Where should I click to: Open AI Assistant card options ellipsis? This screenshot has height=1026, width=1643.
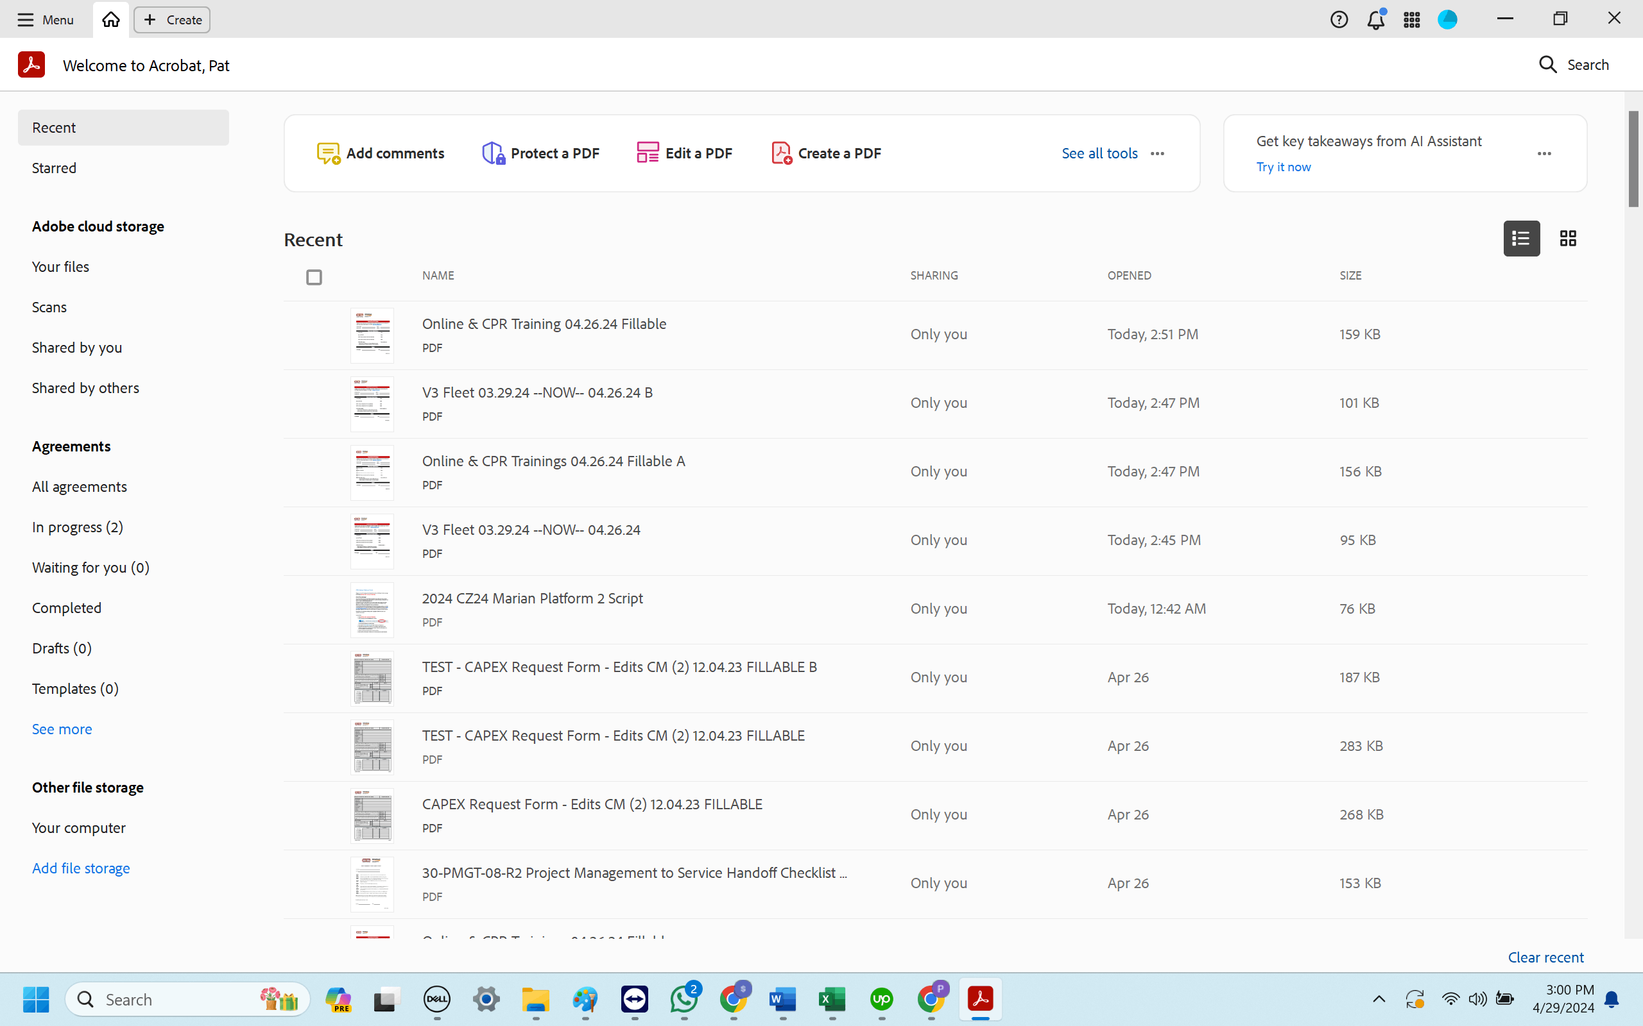coord(1545,153)
